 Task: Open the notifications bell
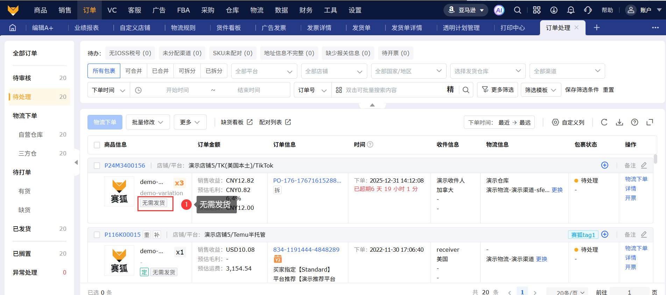point(571,10)
